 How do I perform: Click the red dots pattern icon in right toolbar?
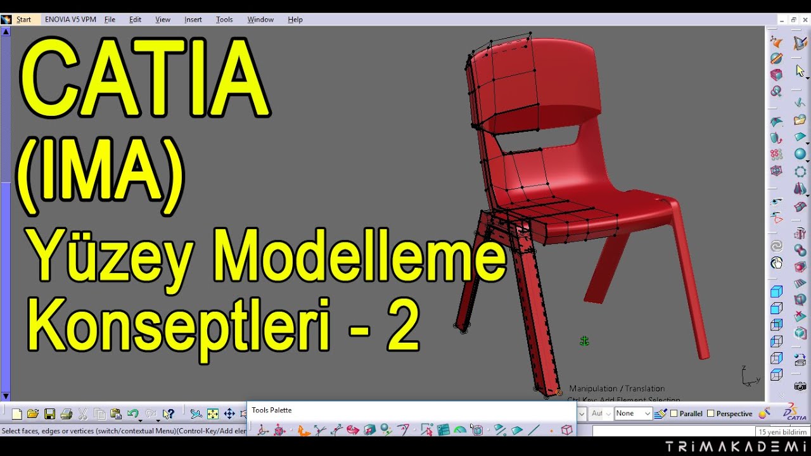point(776,154)
